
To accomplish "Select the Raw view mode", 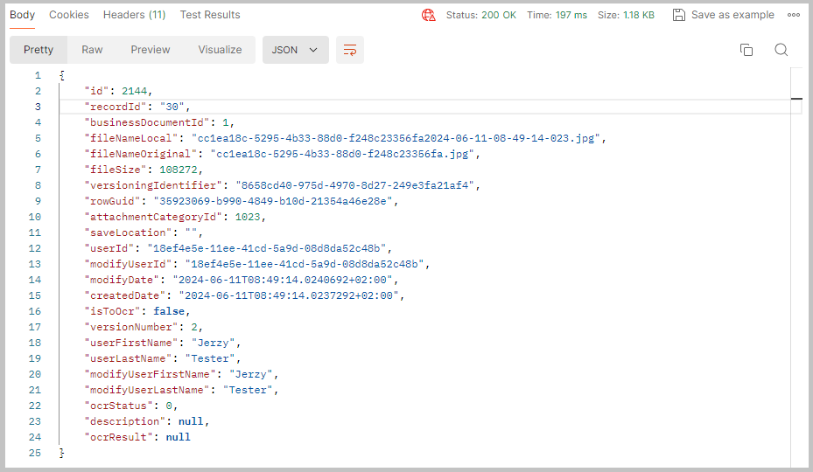I will tap(92, 50).
